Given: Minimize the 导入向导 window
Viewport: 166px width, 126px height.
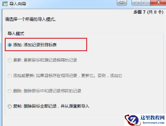Looking at the screenshot, I should coord(136,3).
